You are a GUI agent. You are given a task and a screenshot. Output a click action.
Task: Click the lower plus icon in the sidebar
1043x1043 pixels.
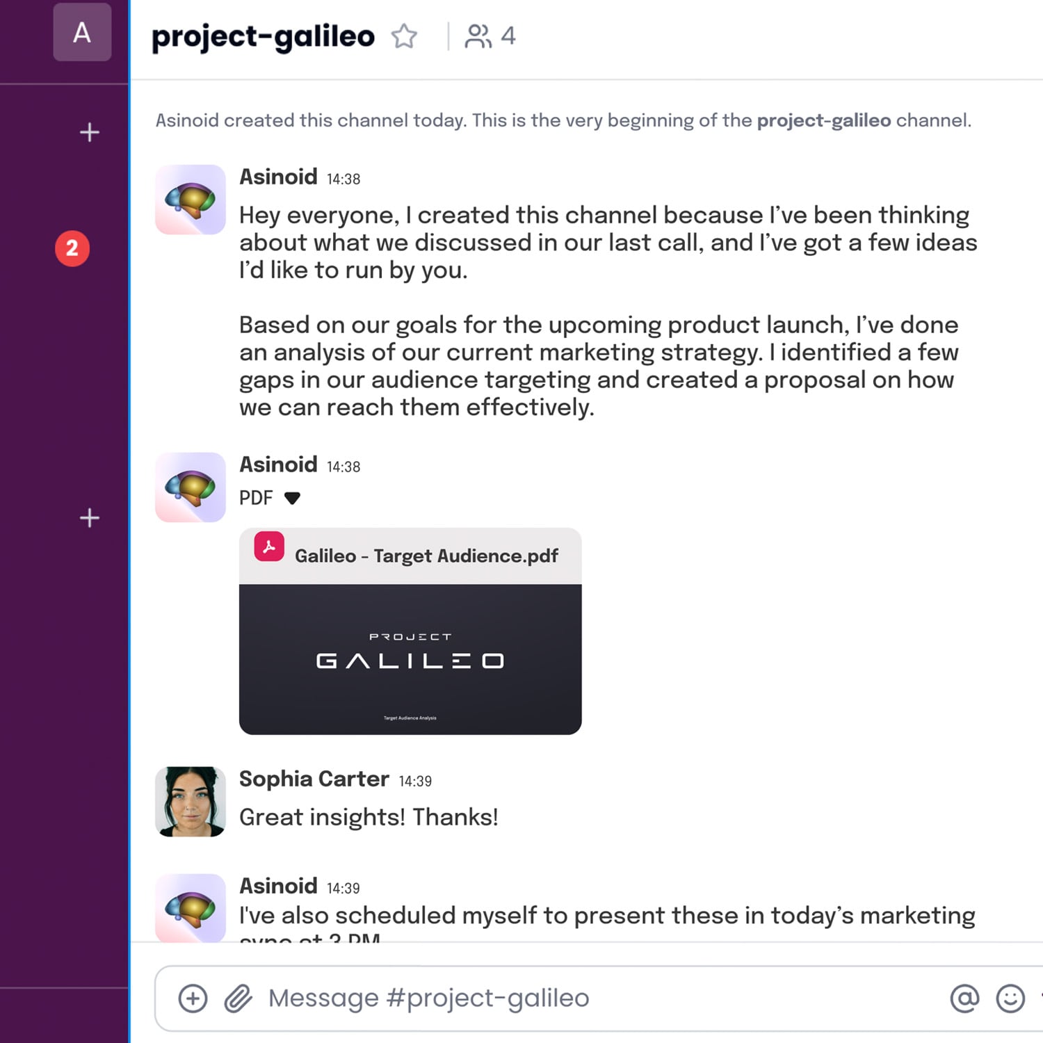coord(89,518)
